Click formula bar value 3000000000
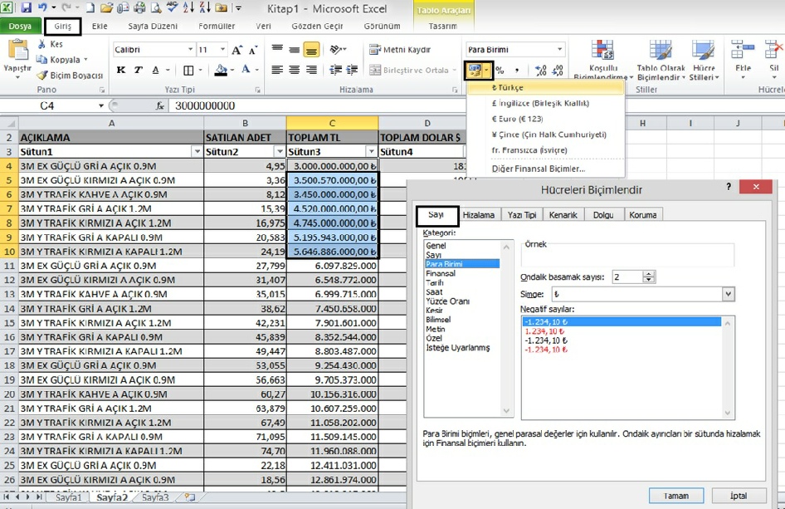This screenshot has height=509, width=785. tap(205, 105)
